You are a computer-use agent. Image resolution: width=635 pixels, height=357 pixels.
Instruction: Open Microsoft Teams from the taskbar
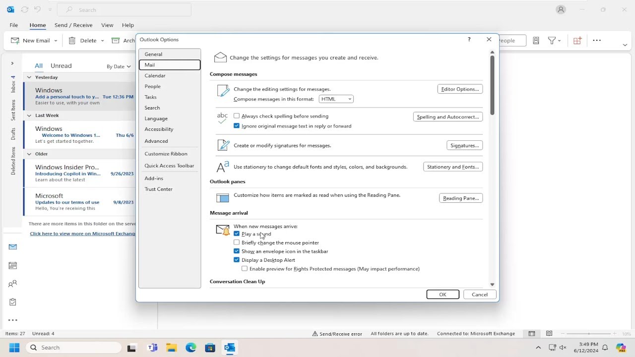click(x=152, y=348)
